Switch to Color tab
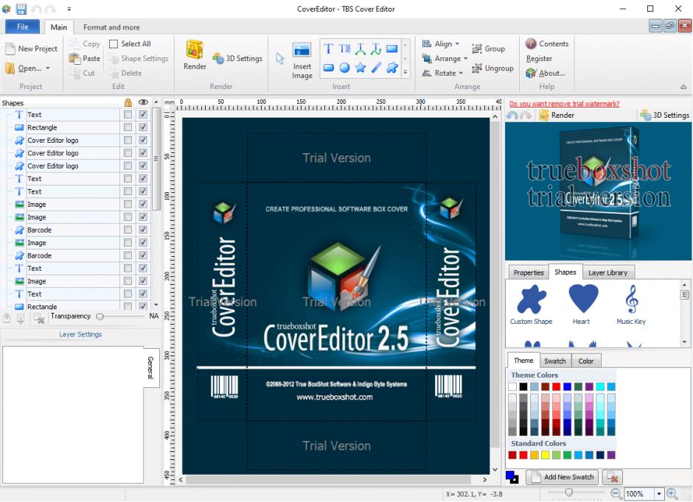 [586, 361]
